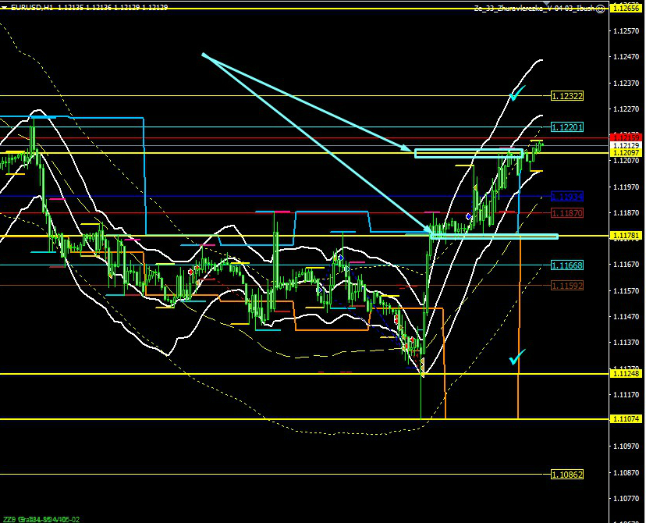Click the 1.11668 cyan price label
The width and height of the screenshot is (646, 523).
coord(567,265)
